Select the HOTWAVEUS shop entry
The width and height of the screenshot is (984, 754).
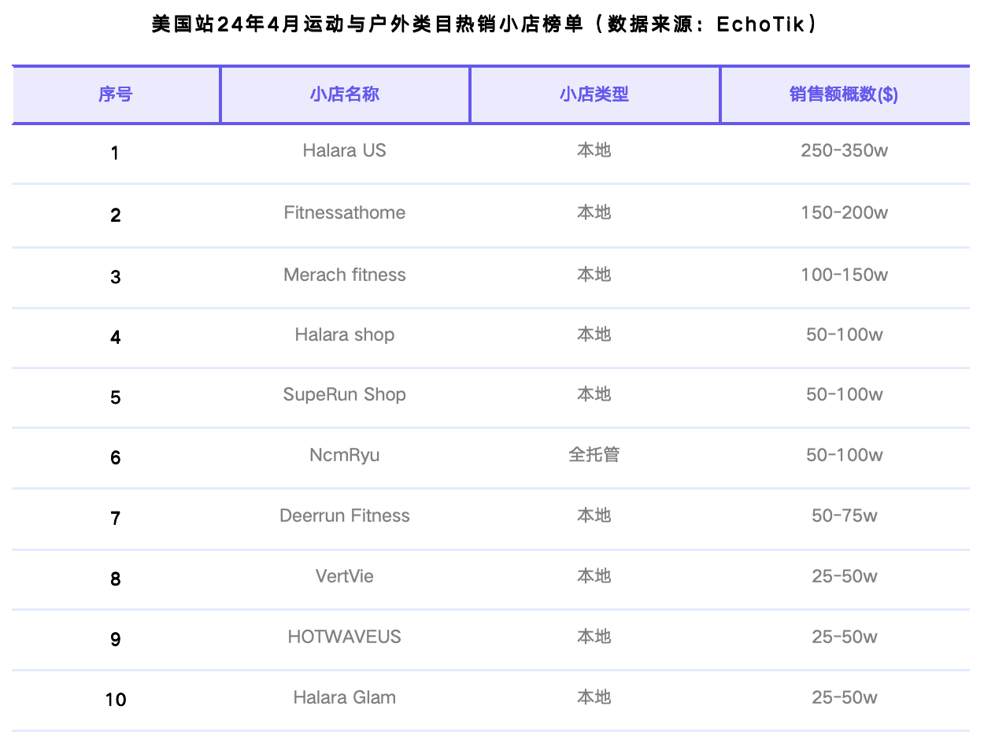(x=345, y=637)
